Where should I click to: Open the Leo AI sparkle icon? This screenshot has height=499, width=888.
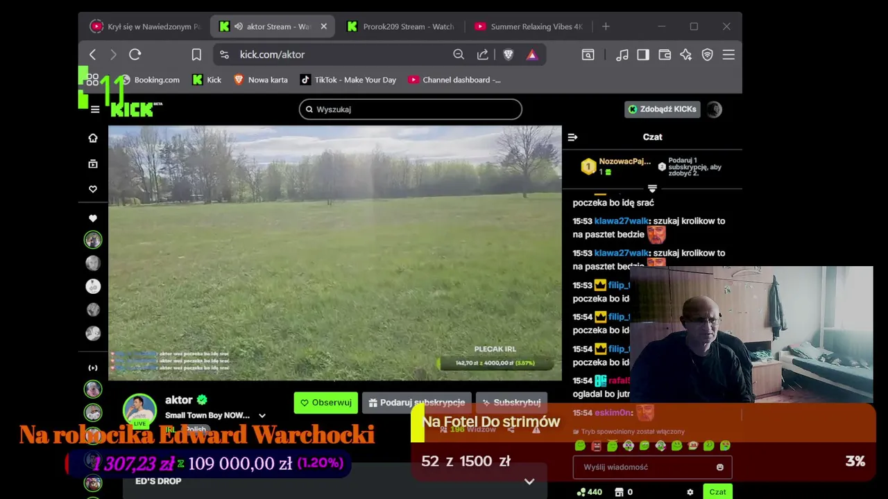pos(686,55)
